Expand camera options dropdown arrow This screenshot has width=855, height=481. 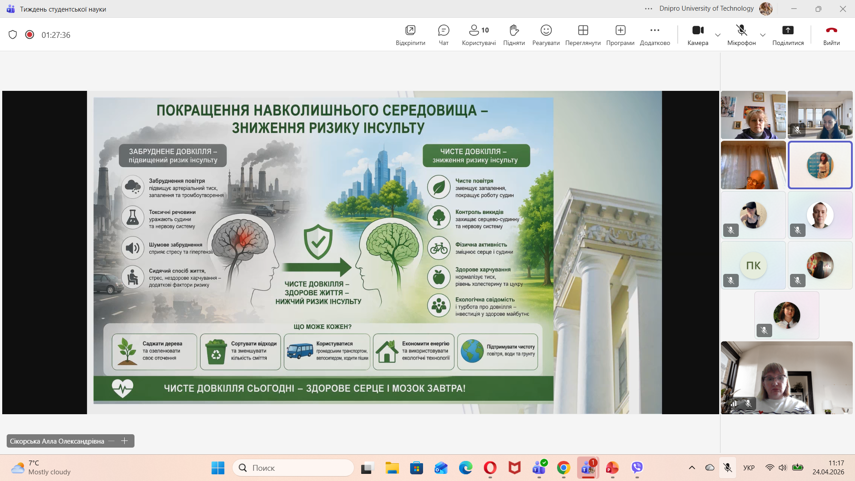(718, 35)
